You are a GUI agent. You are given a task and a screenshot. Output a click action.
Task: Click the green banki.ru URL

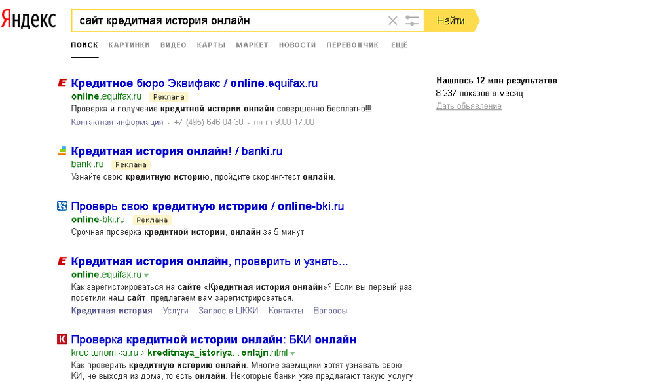[x=87, y=164]
